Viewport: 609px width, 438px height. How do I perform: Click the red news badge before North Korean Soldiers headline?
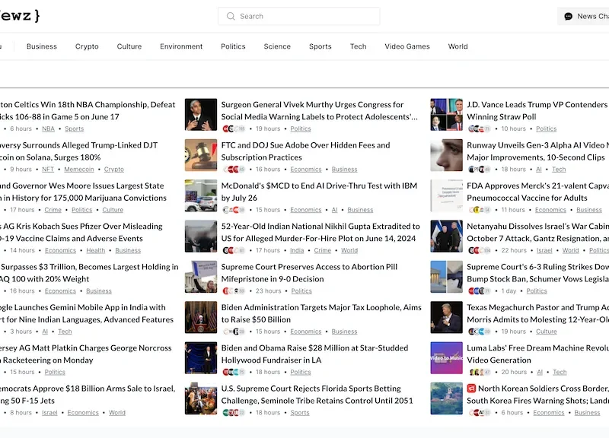(471, 389)
